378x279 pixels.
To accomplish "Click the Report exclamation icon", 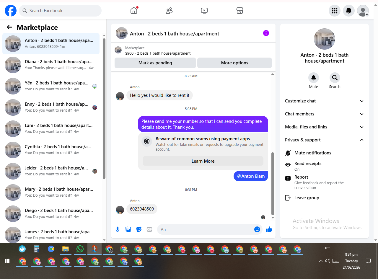I will click(x=288, y=178).
